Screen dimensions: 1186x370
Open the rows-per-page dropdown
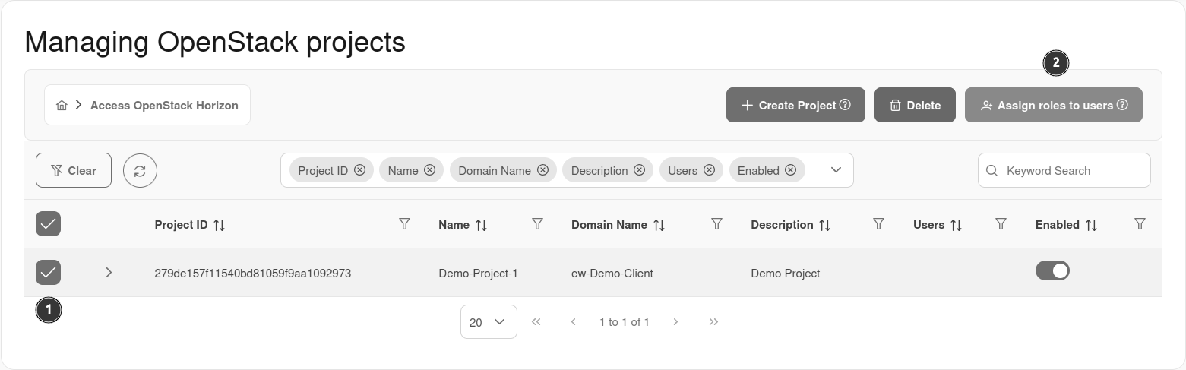[489, 322]
